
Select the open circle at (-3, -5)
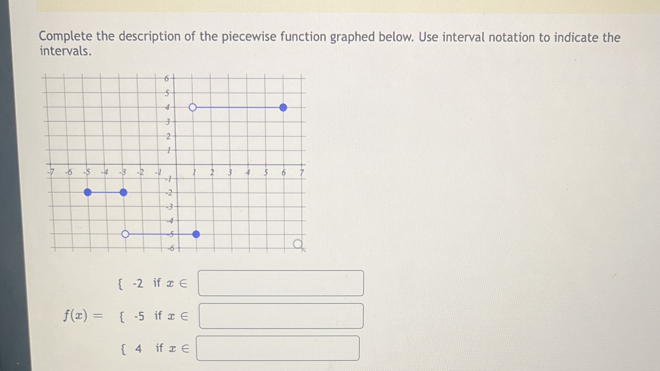coord(125,233)
